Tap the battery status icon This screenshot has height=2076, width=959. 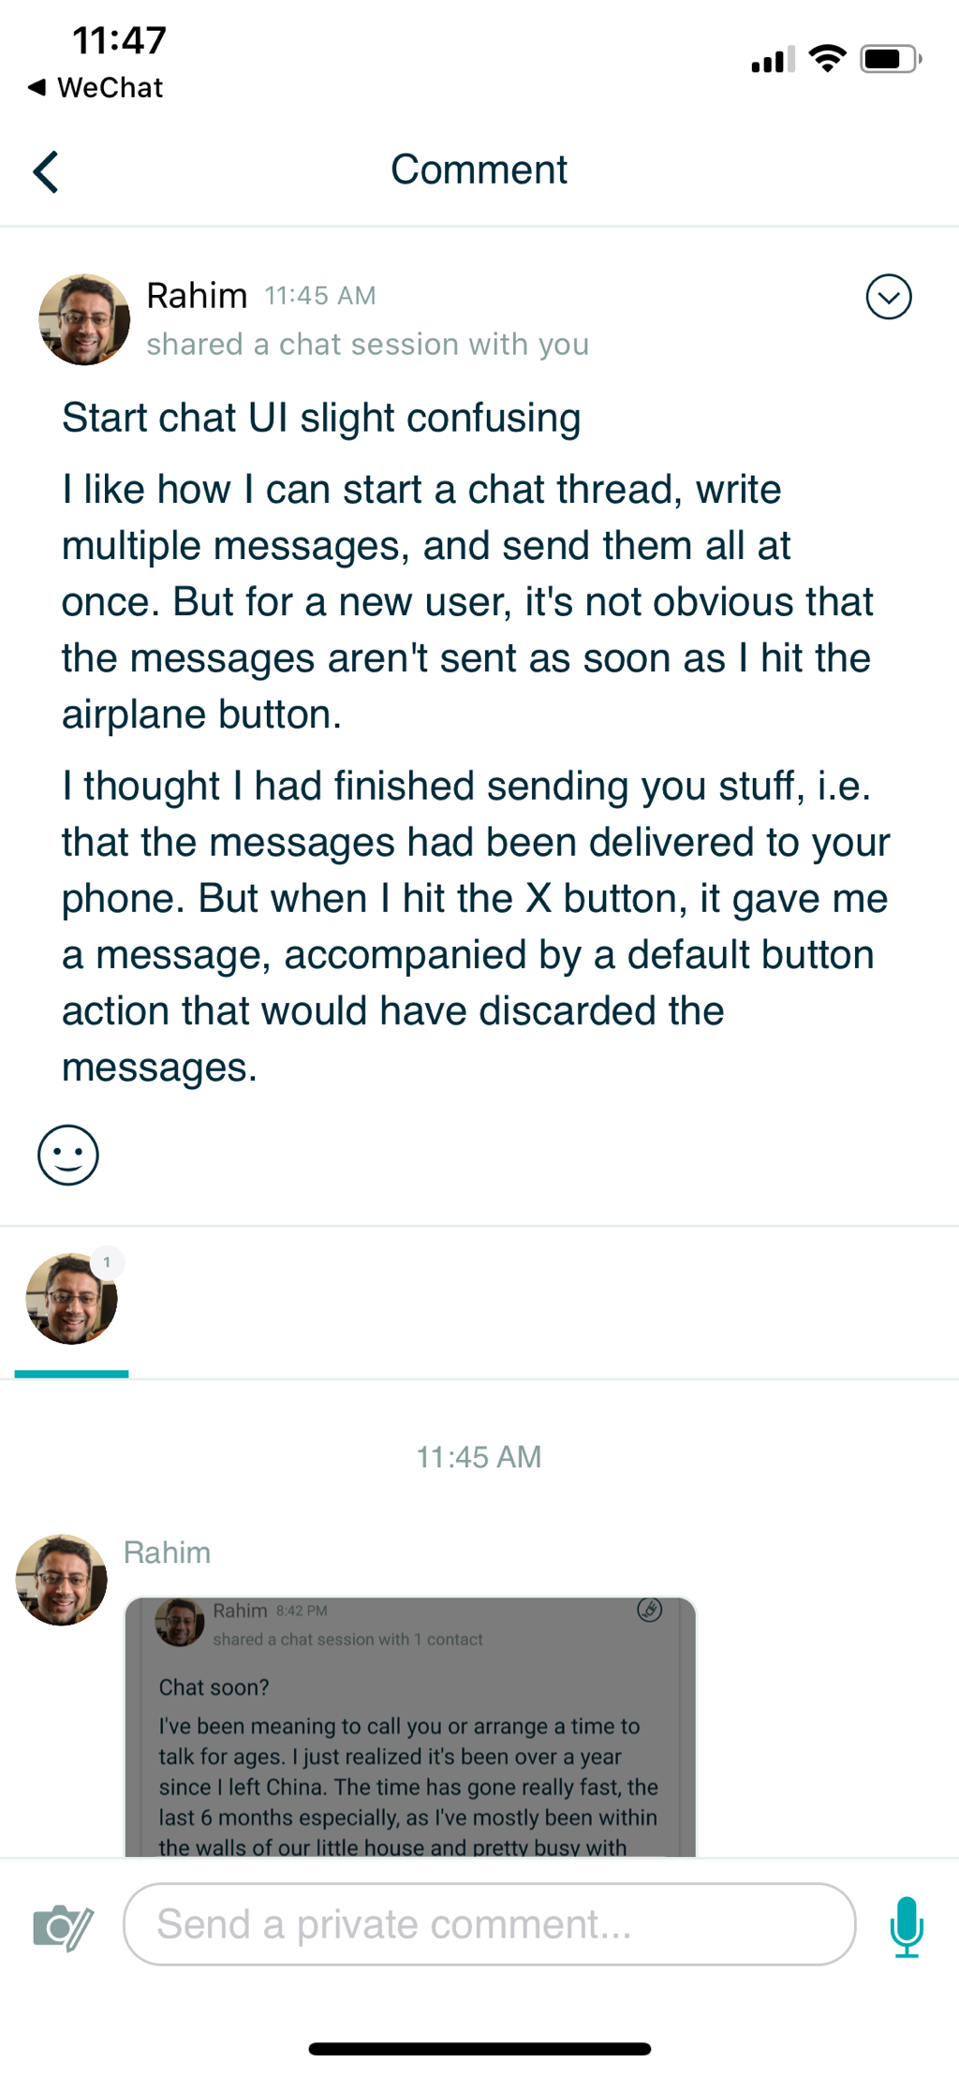[x=890, y=60]
